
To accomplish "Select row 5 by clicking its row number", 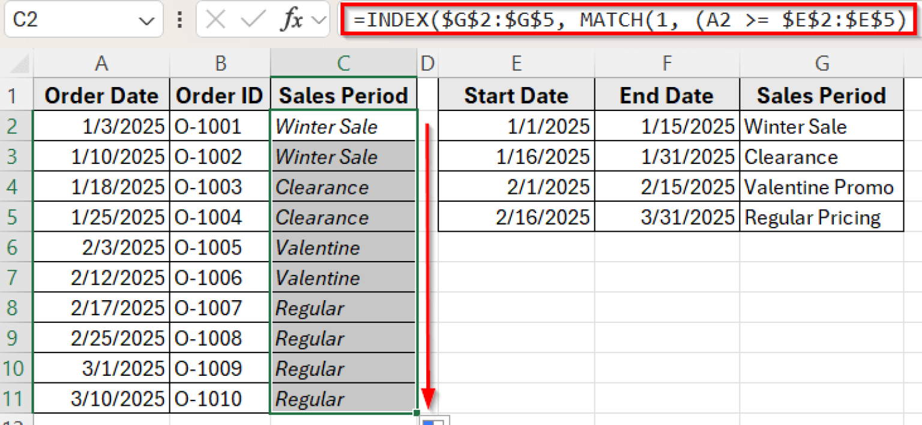I will click(13, 217).
